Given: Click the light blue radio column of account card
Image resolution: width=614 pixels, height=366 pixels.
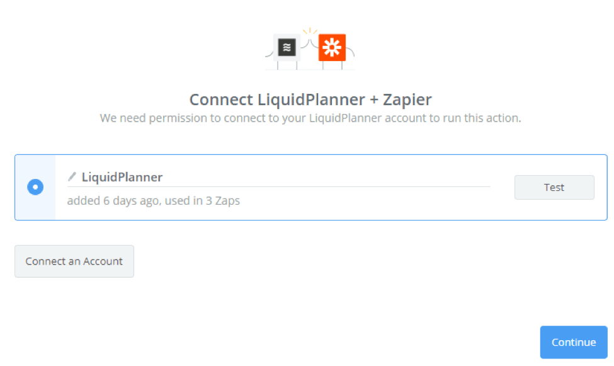Looking at the screenshot, I should (35, 187).
